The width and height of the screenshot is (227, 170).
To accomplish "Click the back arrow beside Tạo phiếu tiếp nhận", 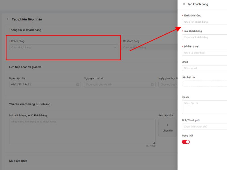I will pyautogui.click(x=7, y=19).
